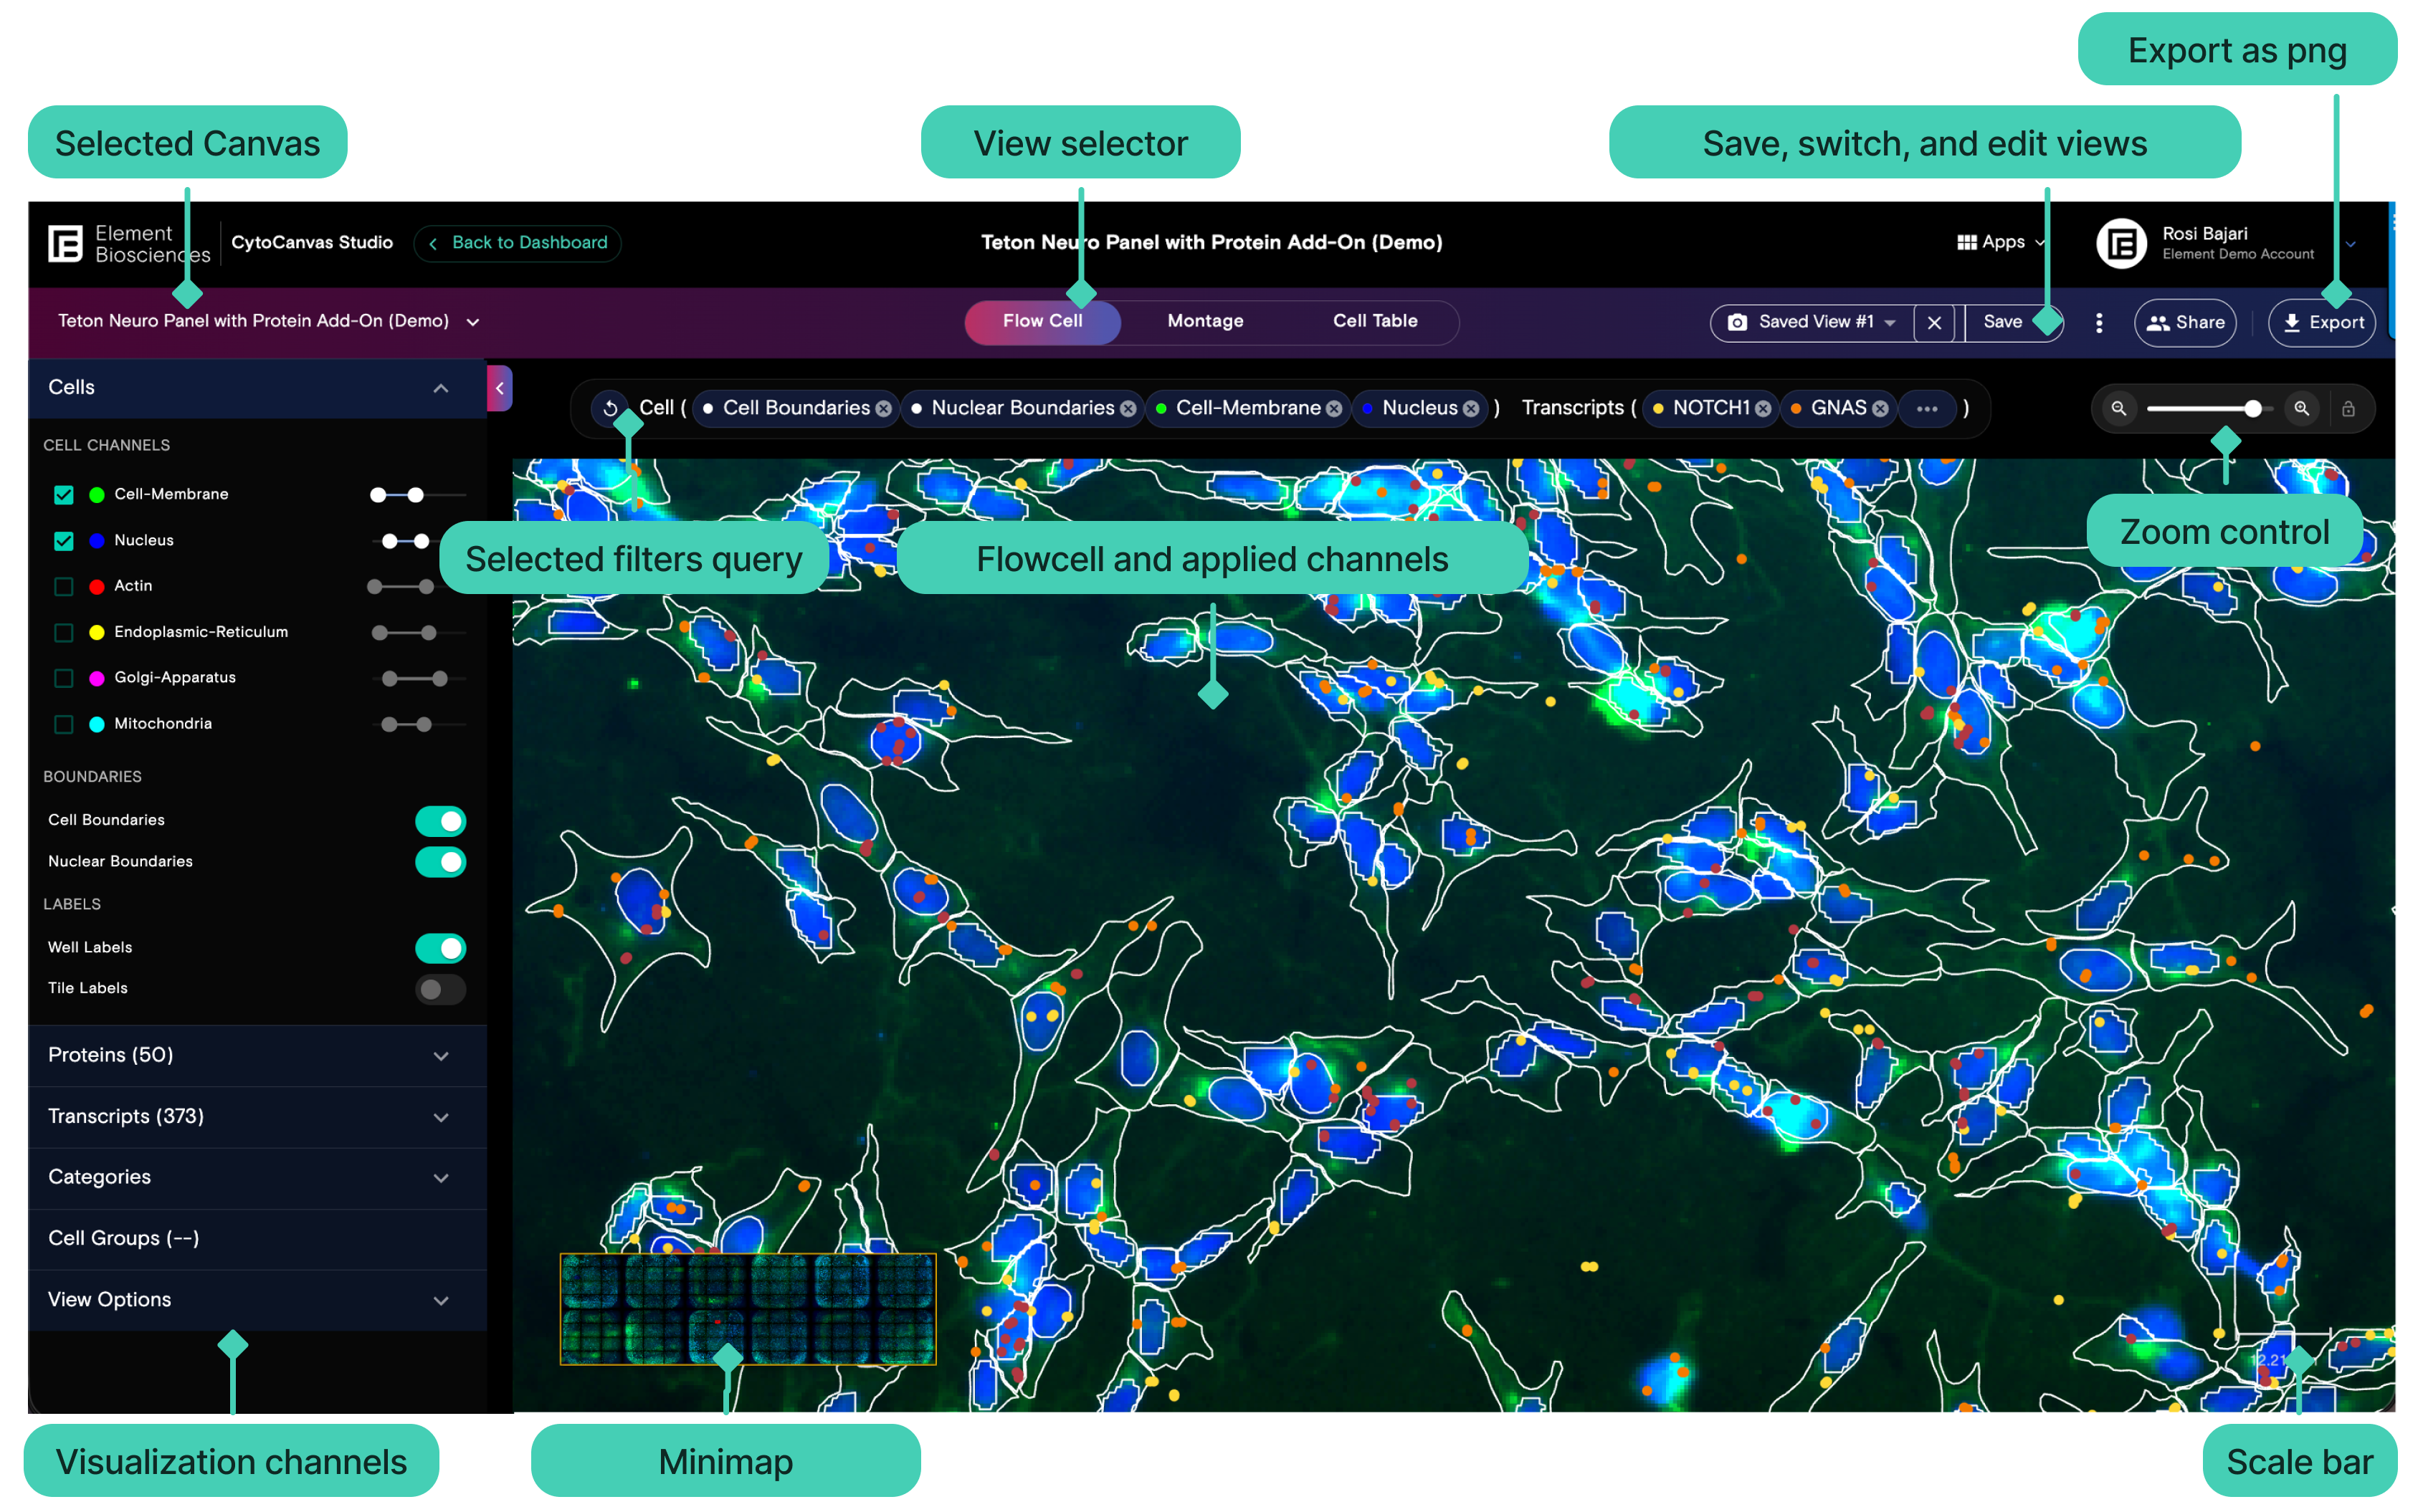Image resolution: width=2418 pixels, height=1512 pixels.
Task: Click the zoom lock icon
Action: (2348, 409)
